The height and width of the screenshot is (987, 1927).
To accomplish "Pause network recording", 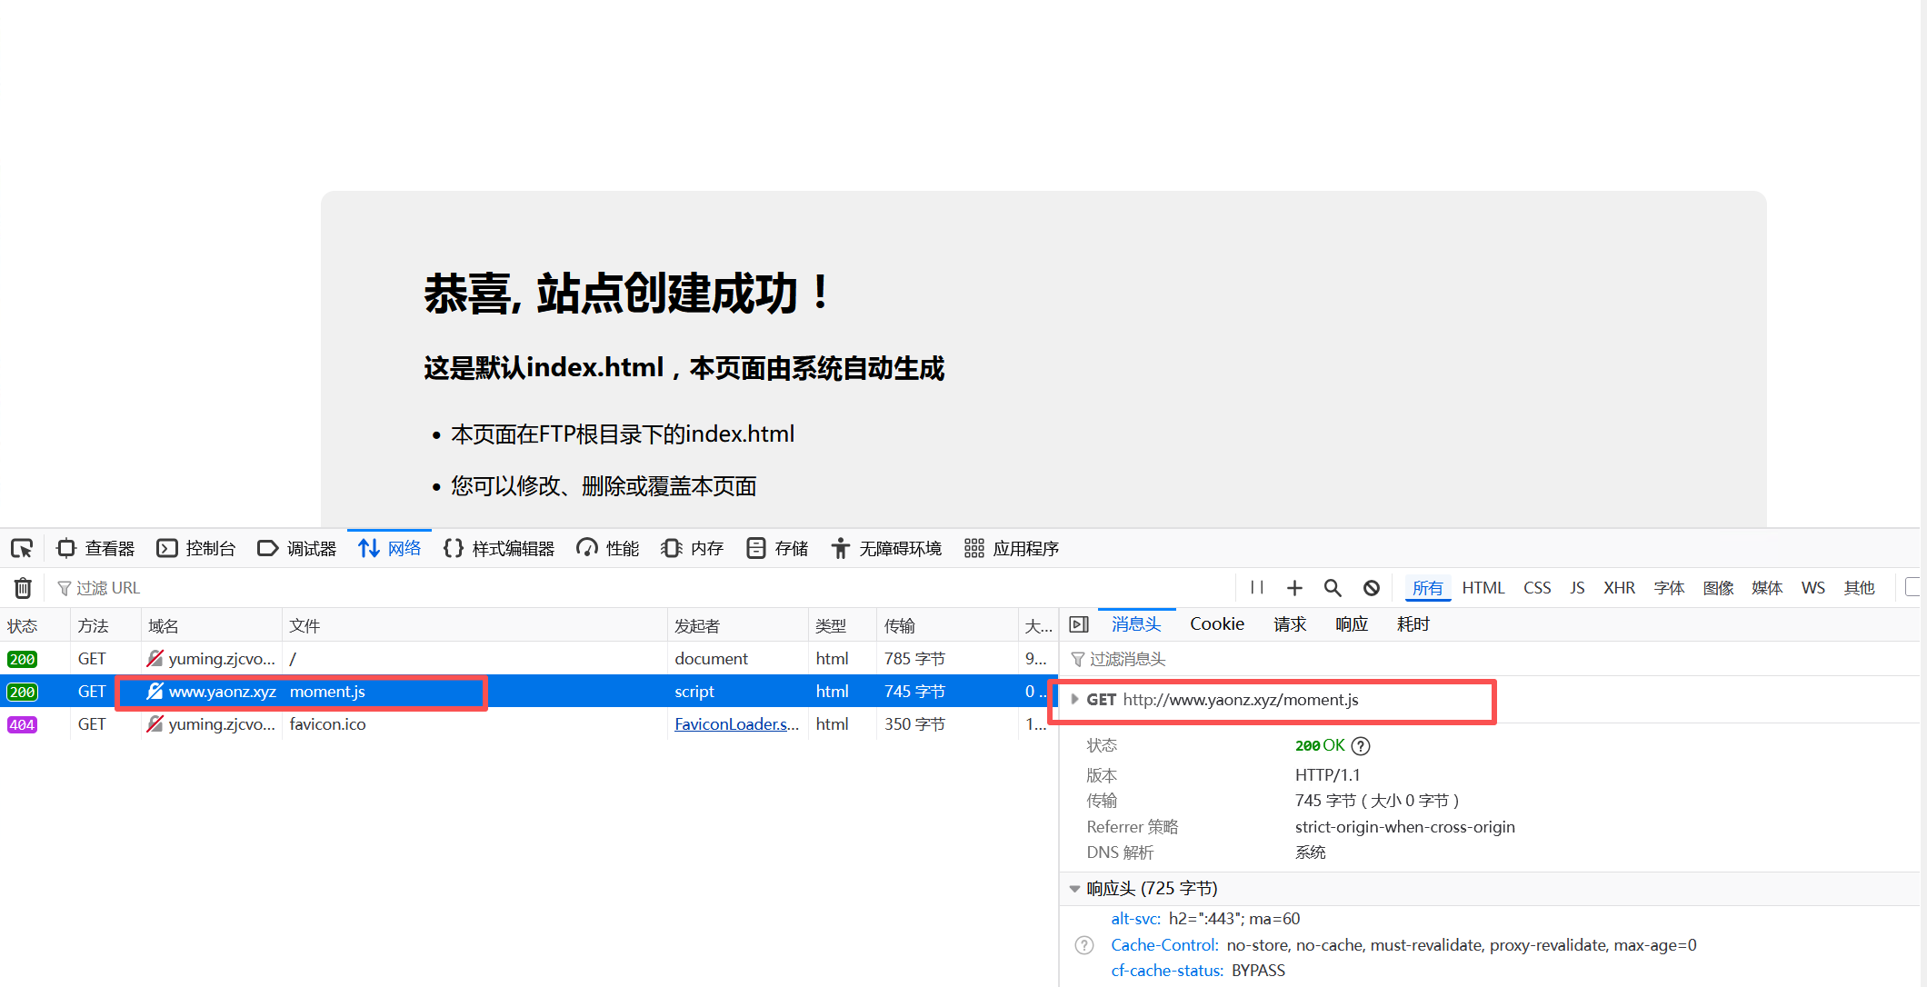I will [1257, 588].
